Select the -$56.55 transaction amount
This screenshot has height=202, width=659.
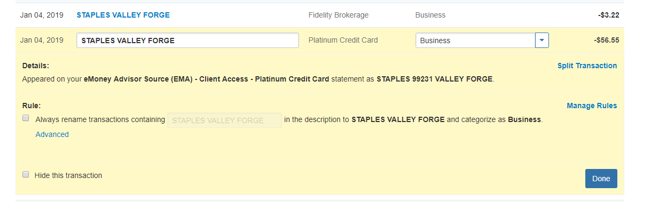pyautogui.click(x=607, y=40)
